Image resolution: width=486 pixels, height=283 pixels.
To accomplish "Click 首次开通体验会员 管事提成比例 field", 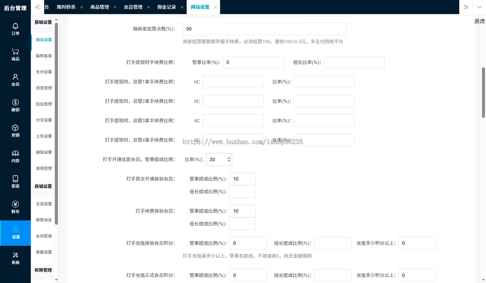I will click(242, 179).
